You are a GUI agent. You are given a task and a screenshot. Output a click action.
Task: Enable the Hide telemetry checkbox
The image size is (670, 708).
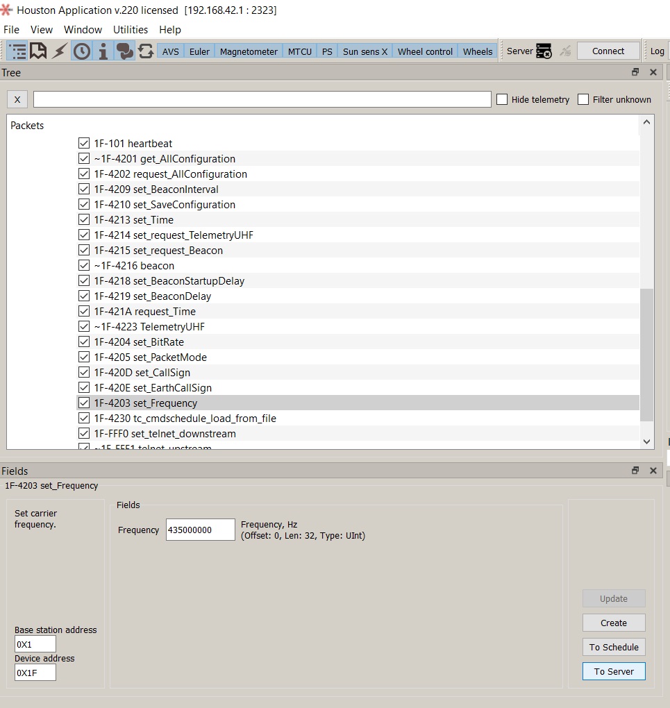502,99
